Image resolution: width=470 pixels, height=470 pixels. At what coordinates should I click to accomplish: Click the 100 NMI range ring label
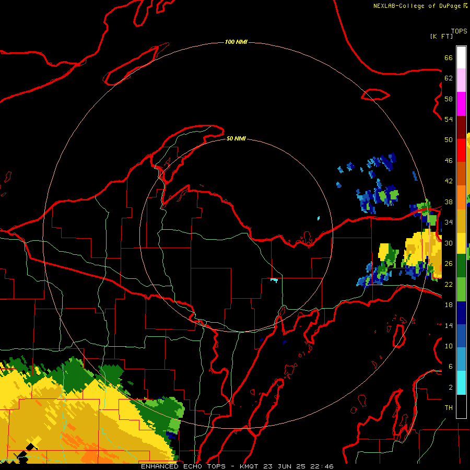tap(236, 42)
